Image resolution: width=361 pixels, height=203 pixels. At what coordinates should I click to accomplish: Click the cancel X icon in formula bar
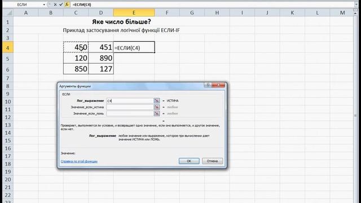click(55, 5)
